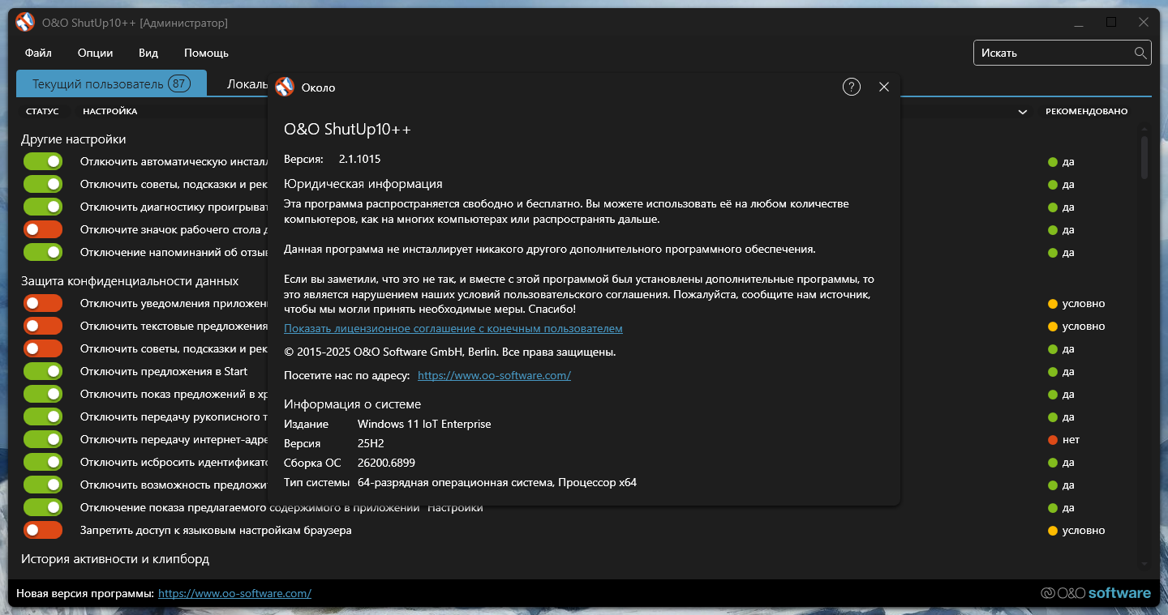The height and width of the screenshot is (615, 1168).
Task: Open the new version link in status bar
Action: (x=234, y=593)
